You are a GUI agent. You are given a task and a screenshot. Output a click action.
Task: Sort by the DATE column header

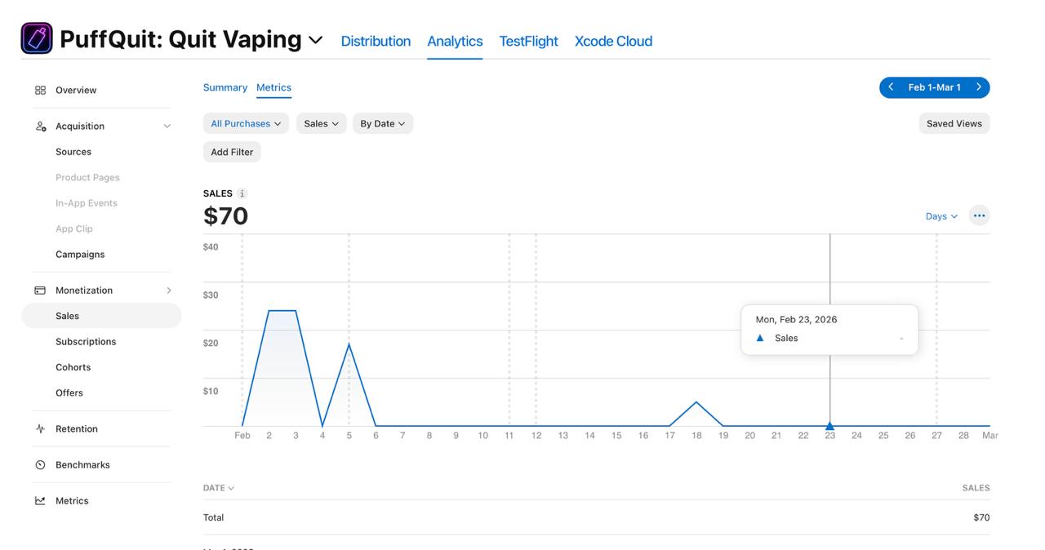(x=219, y=488)
